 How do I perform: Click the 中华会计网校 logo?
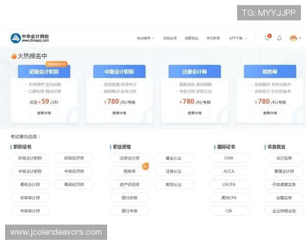tap(30, 38)
